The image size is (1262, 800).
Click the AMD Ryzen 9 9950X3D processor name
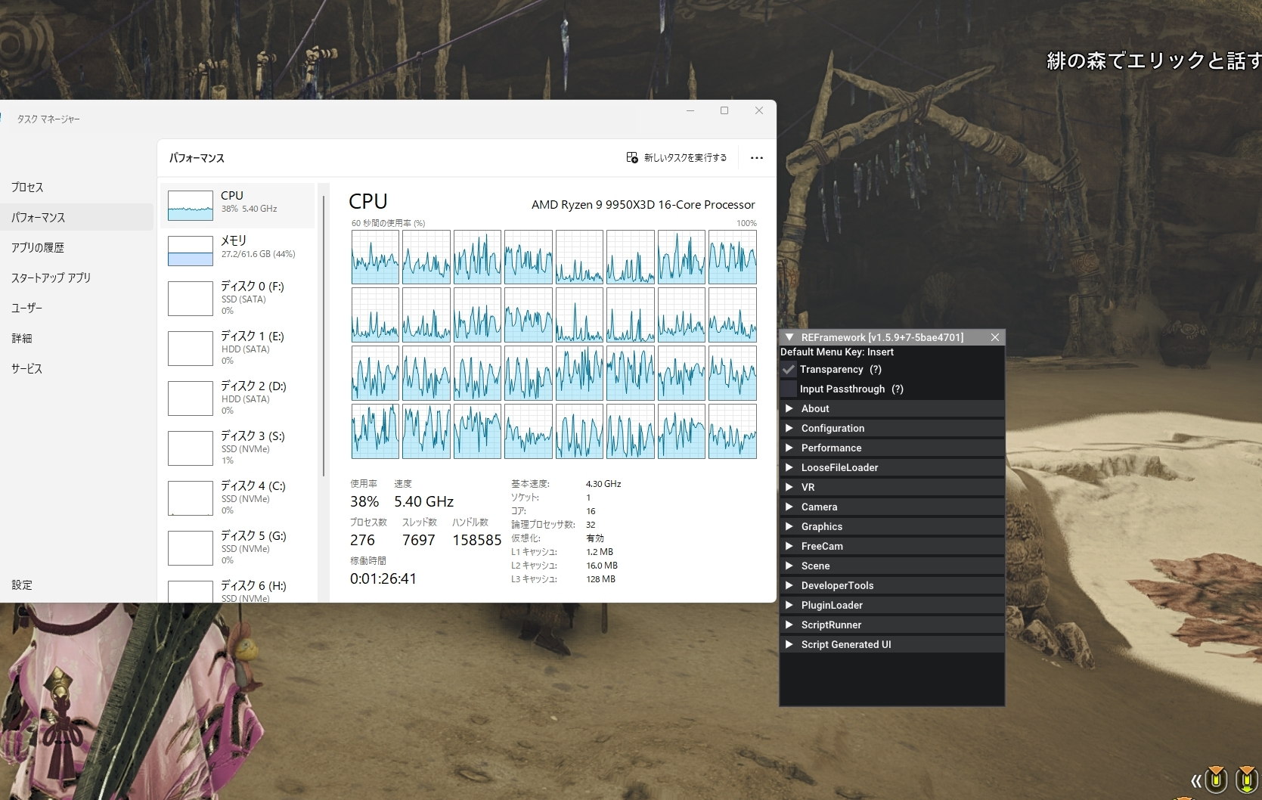[643, 204]
